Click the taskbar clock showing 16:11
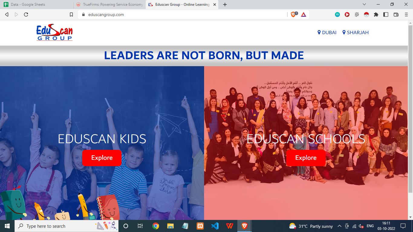 click(386, 226)
